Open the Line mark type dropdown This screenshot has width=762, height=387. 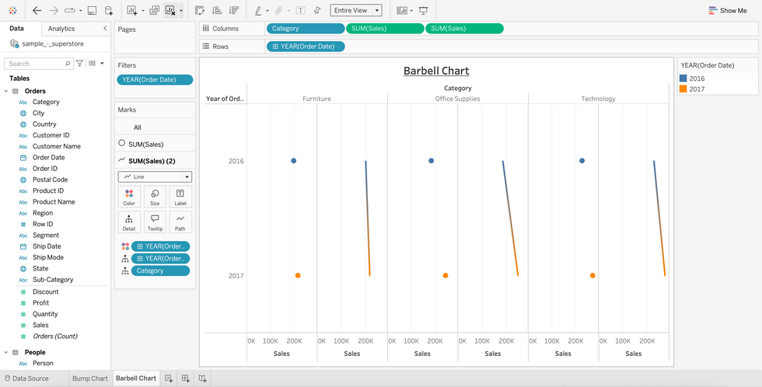point(155,176)
